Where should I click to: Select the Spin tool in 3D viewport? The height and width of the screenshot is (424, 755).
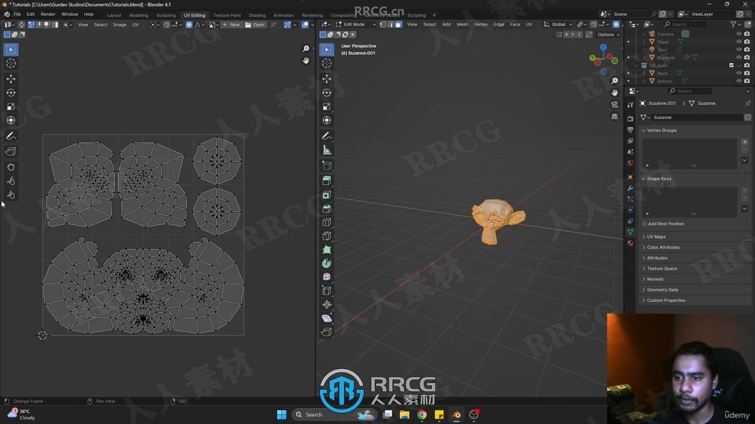[x=327, y=263]
